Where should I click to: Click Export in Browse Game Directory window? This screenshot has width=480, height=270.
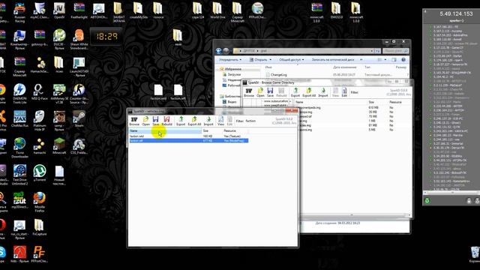pyautogui.click(x=295, y=92)
